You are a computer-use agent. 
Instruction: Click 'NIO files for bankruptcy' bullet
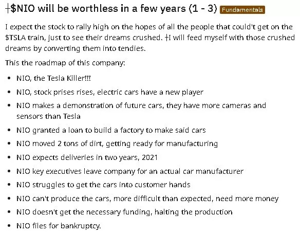point(59,226)
